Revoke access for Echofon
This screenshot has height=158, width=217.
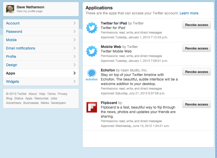click(x=197, y=72)
